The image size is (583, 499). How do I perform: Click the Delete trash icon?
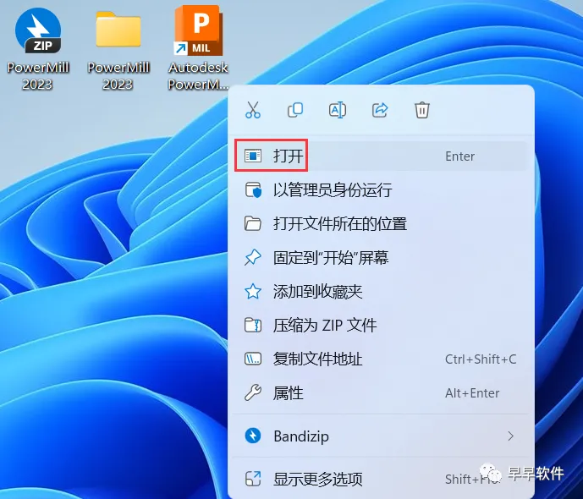pos(422,110)
